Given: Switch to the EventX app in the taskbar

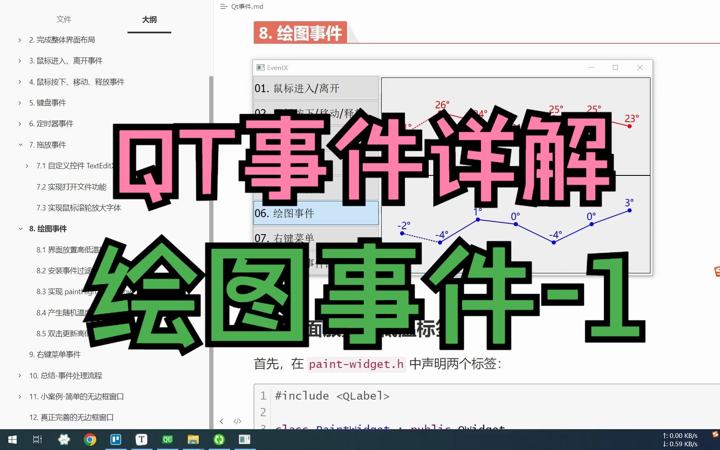Looking at the screenshot, I should [245, 440].
